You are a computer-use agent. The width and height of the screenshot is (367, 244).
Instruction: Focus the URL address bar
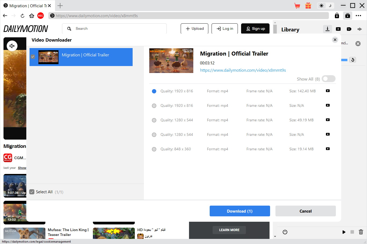click(188, 16)
